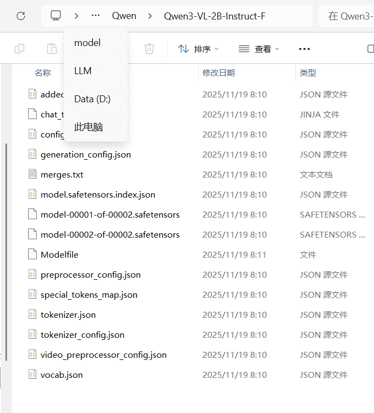The width and height of the screenshot is (374, 413).
Task: Click the model-00001 safetensors file icon
Action: click(x=32, y=214)
